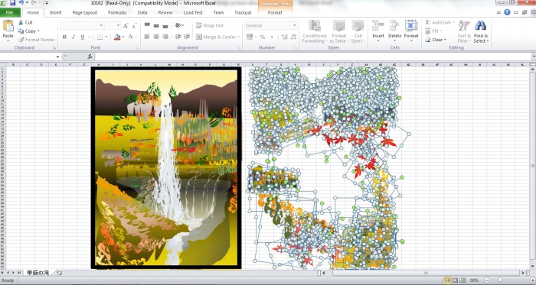536x285 pixels.
Task: Click the Sort & Filter icon
Action: pyautogui.click(x=464, y=25)
